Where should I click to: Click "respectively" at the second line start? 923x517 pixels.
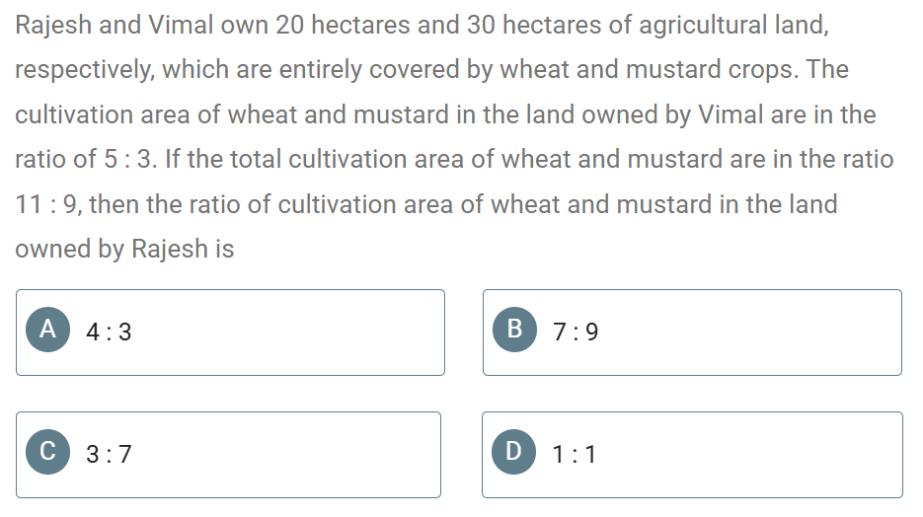(84, 71)
